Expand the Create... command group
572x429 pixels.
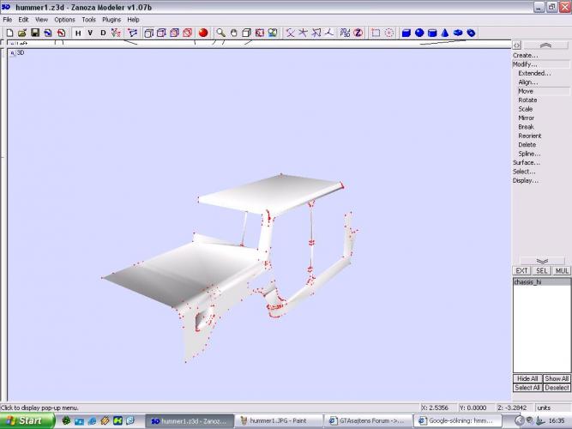(525, 55)
